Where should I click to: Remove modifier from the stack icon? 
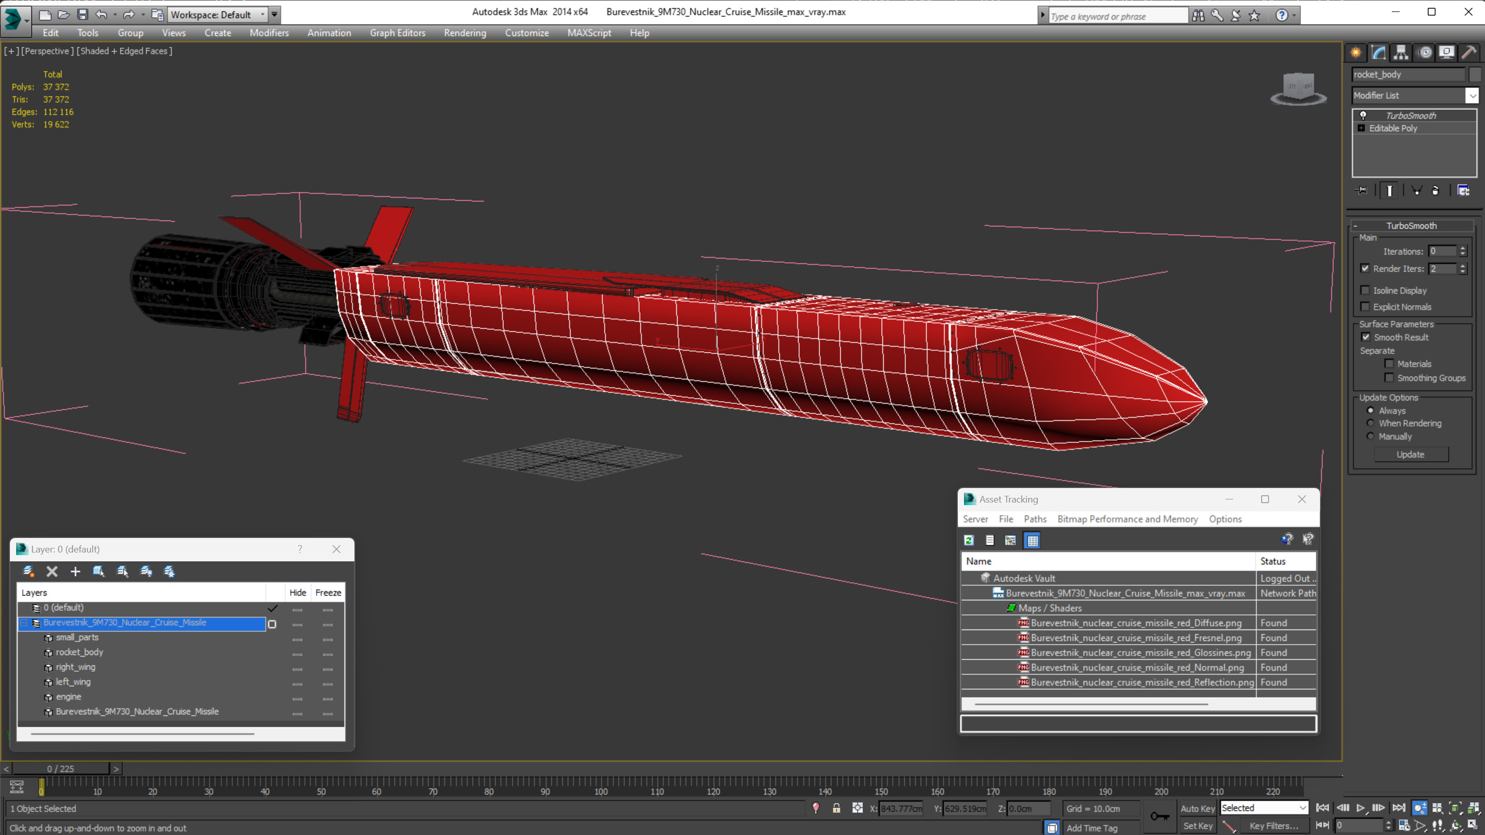pyautogui.click(x=1436, y=190)
